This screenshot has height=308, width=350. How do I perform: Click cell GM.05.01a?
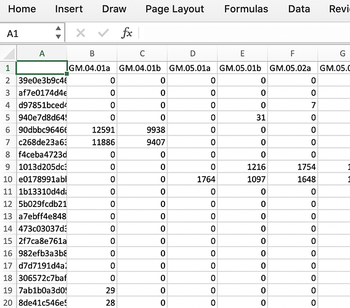click(x=192, y=68)
